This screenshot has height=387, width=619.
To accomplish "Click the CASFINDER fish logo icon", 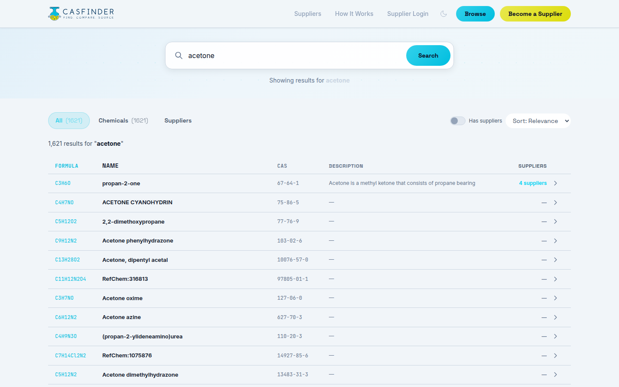I will tap(54, 13).
